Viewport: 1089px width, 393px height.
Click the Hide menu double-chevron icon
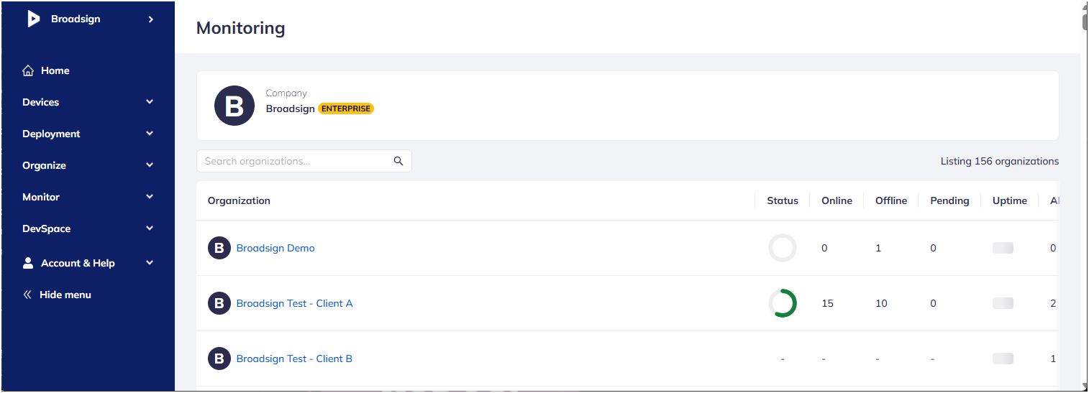pyautogui.click(x=27, y=295)
